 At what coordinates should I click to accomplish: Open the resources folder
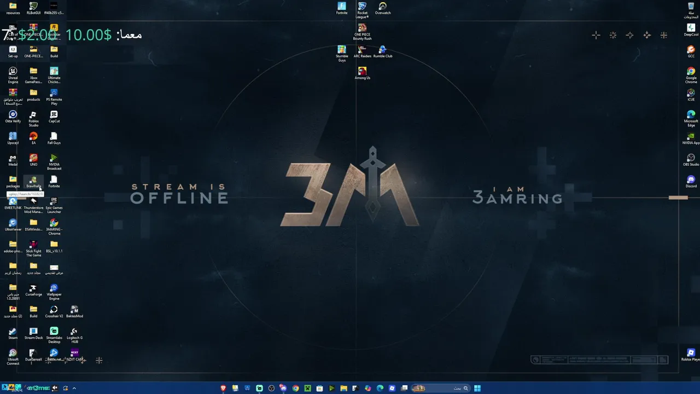pyautogui.click(x=13, y=8)
